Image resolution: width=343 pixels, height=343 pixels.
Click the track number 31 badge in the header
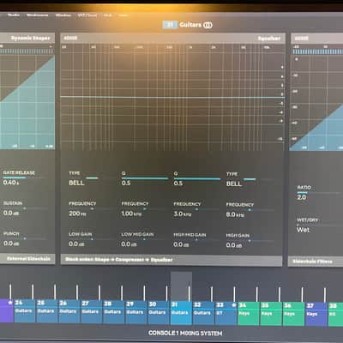[170, 25]
